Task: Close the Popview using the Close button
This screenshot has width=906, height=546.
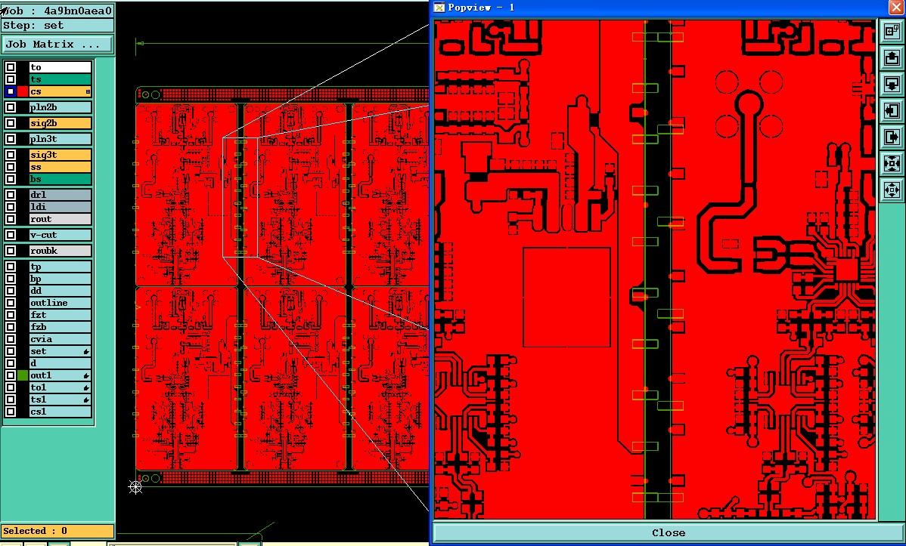Action: [668, 532]
